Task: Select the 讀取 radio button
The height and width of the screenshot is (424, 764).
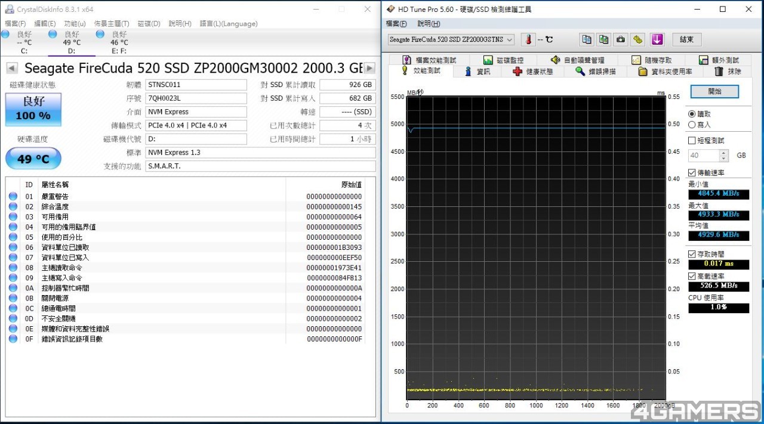Action: pyautogui.click(x=692, y=114)
